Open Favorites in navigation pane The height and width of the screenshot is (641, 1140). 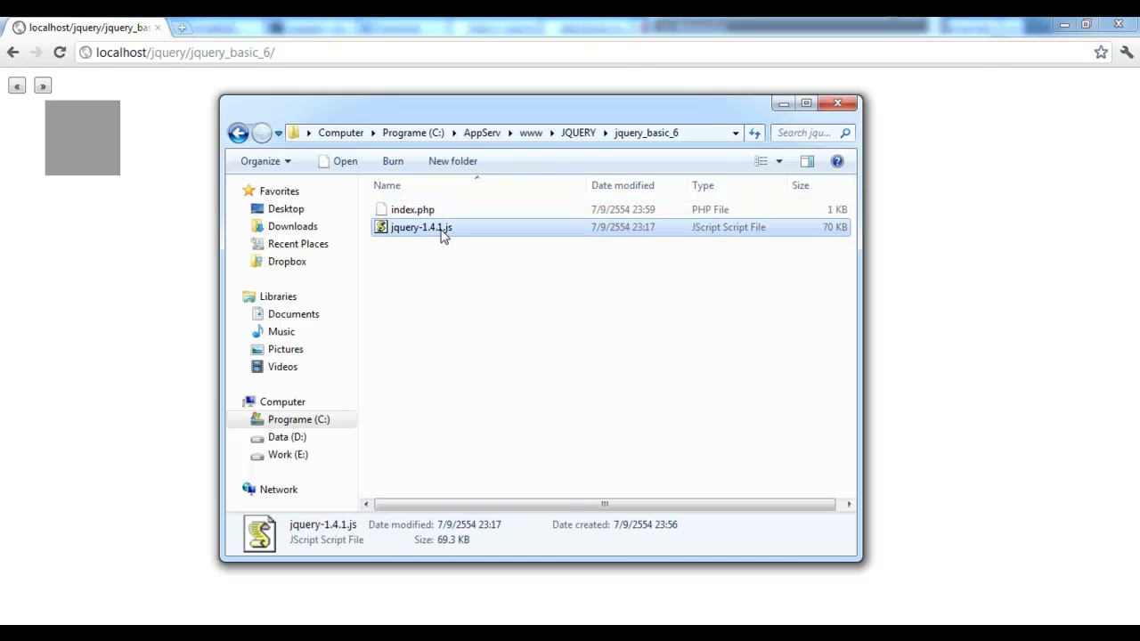point(279,191)
